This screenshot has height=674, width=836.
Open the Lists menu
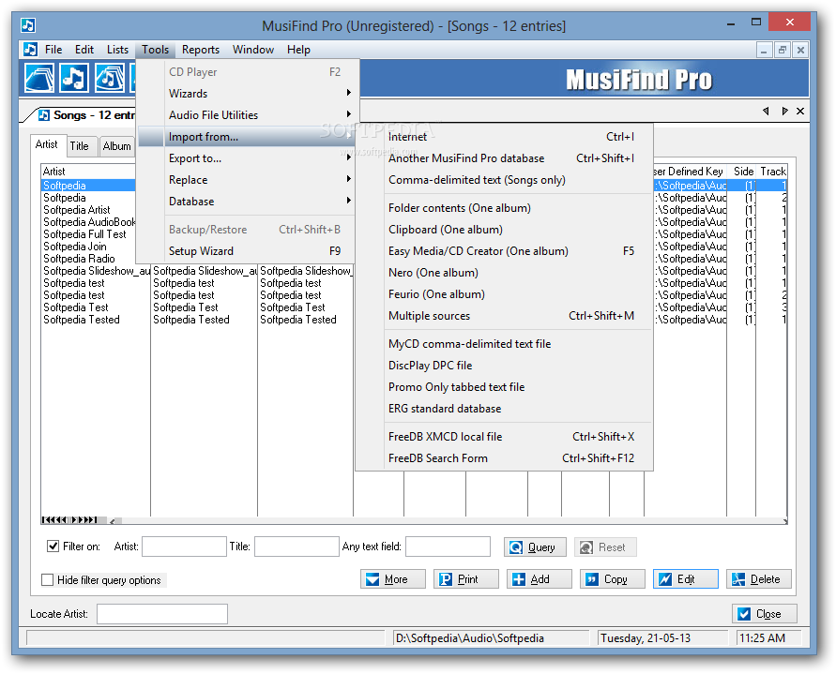point(117,50)
